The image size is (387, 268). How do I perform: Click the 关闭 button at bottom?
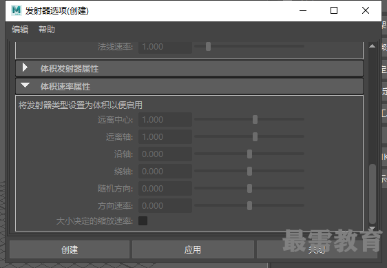(x=317, y=249)
